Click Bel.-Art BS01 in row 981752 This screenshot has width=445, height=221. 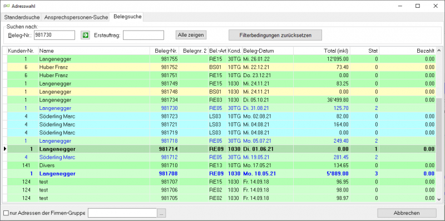click(217, 67)
